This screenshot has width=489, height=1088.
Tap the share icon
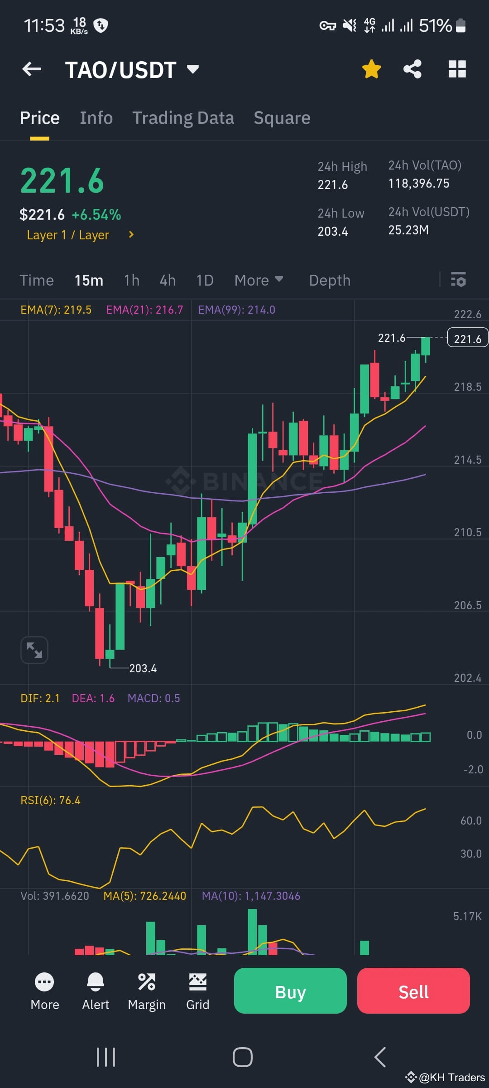pos(412,69)
